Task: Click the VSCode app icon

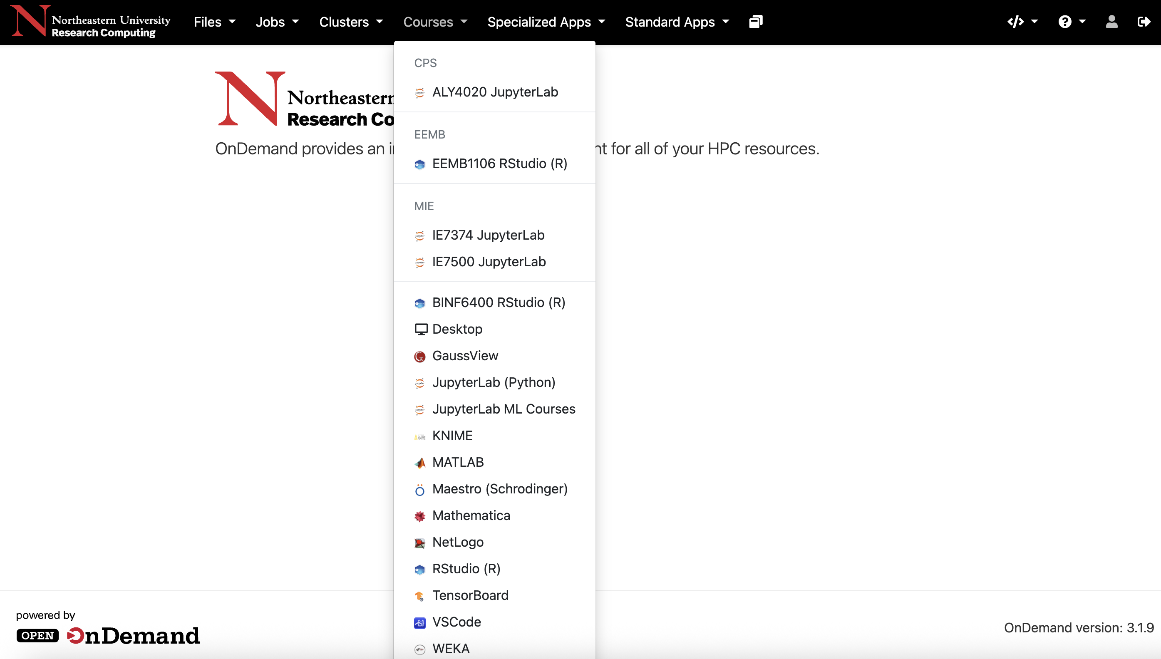Action: (x=419, y=623)
